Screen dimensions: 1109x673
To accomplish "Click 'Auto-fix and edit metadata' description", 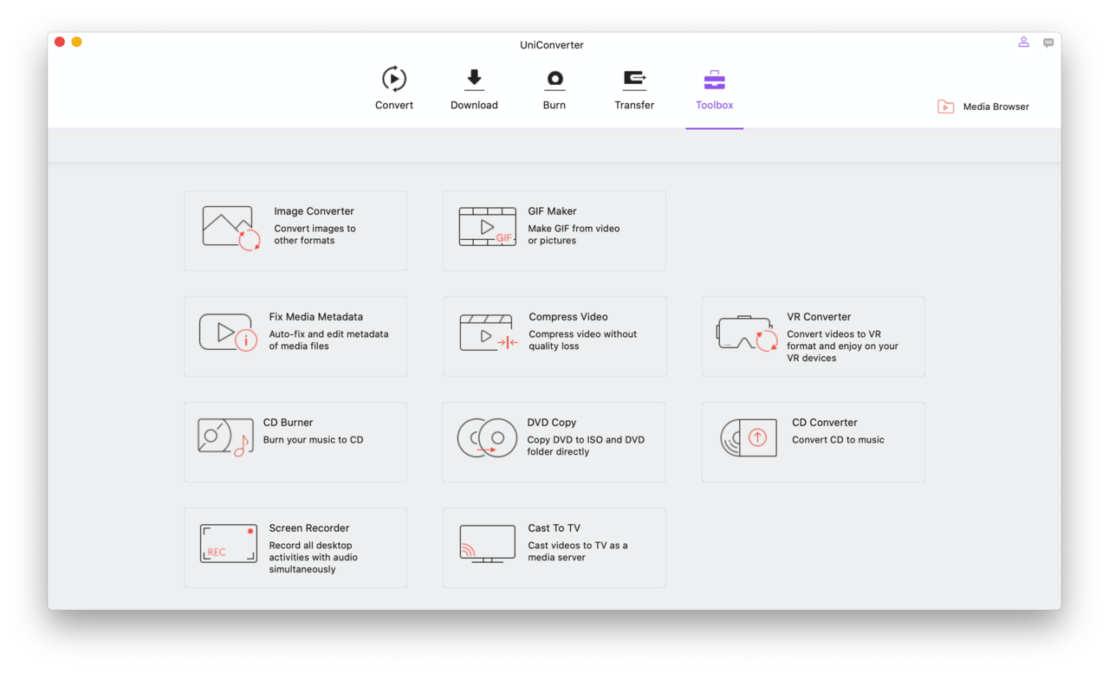I will pyautogui.click(x=328, y=340).
